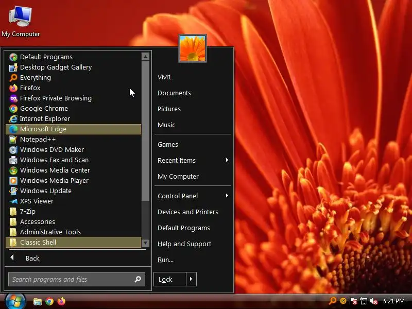Expand the Classic Shell folder
412x309 pixels.
coord(74,242)
